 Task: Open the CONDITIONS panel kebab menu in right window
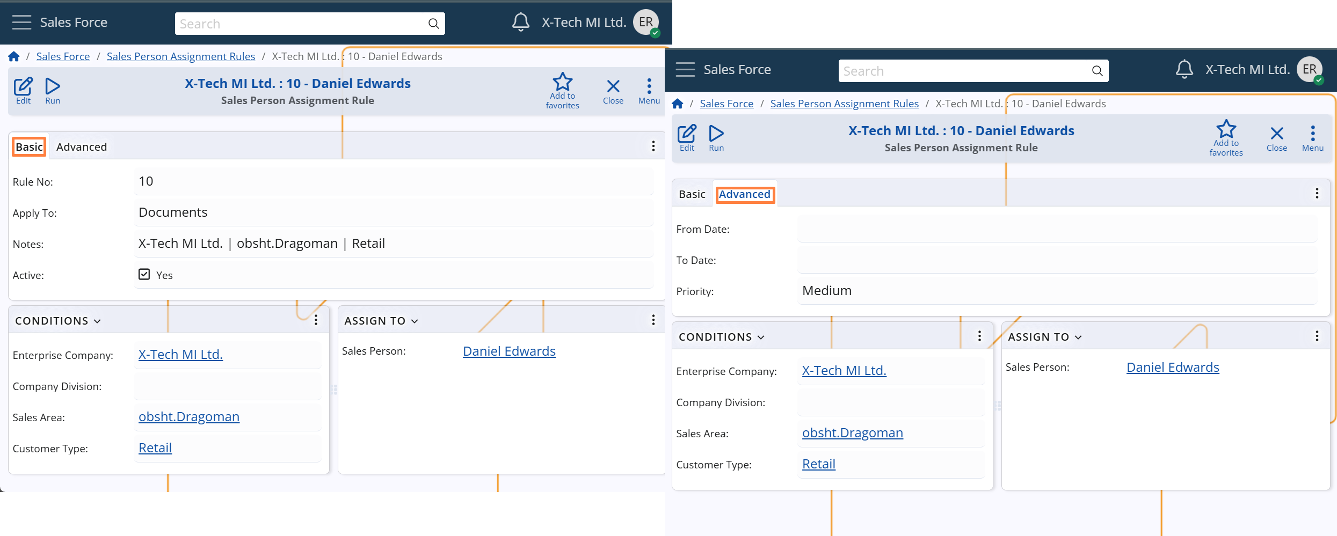tap(979, 336)
